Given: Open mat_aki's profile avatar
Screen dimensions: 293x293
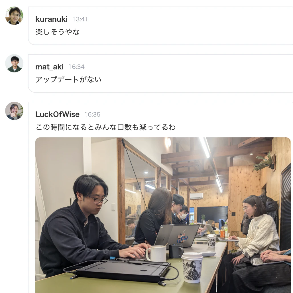Looking at the screenshot, I should click(14, 63).
